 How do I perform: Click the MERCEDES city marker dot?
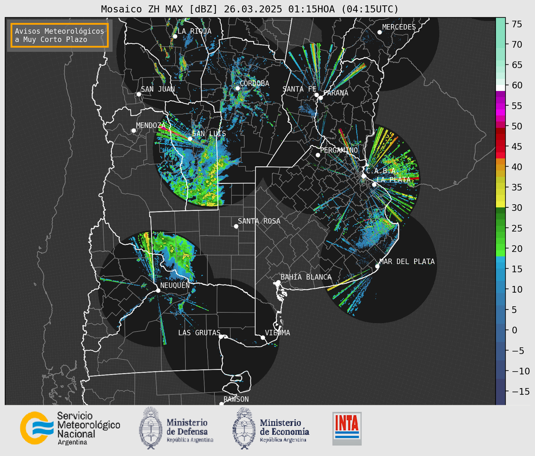point(379,32)
